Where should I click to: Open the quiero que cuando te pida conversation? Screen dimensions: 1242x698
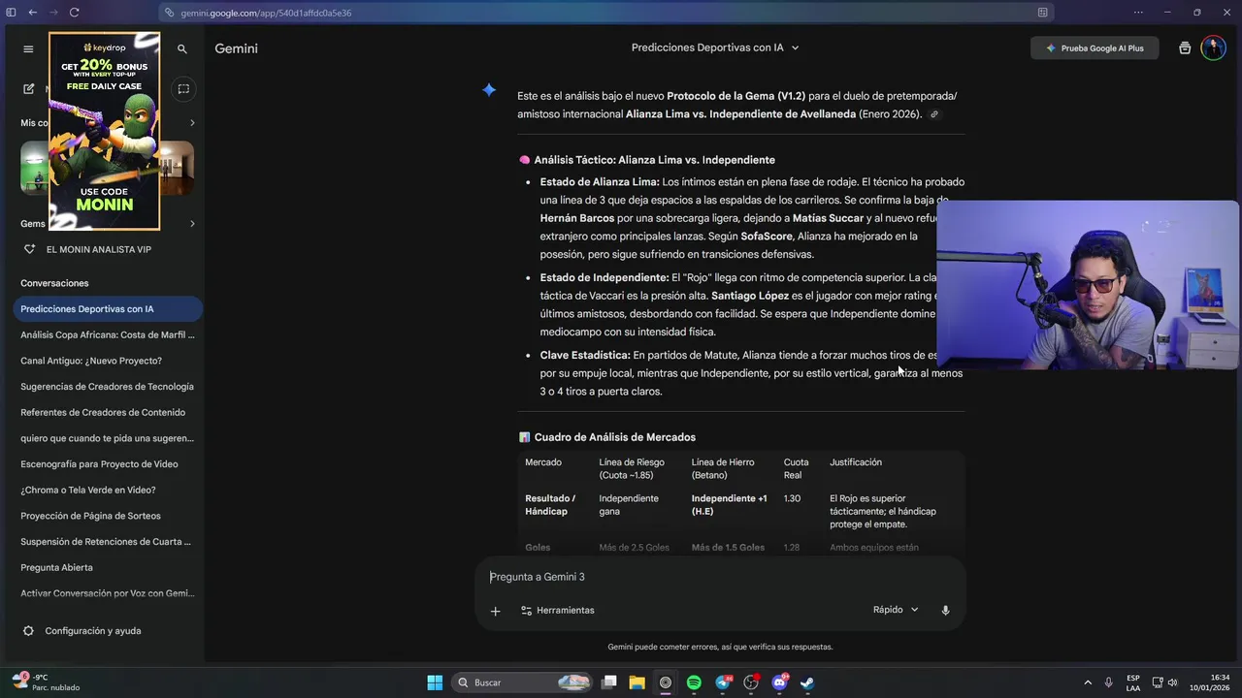[x=108, y=438]
